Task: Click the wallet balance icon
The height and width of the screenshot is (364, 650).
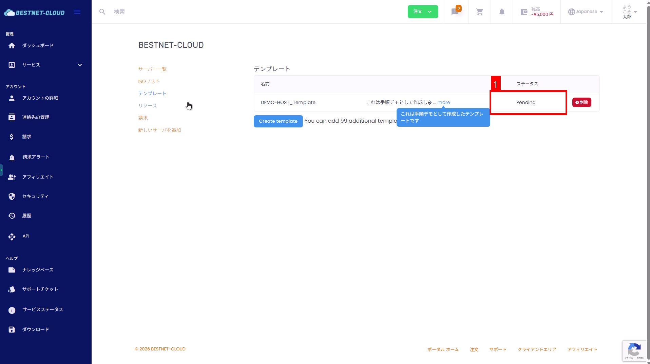Action: click(524, 12)
